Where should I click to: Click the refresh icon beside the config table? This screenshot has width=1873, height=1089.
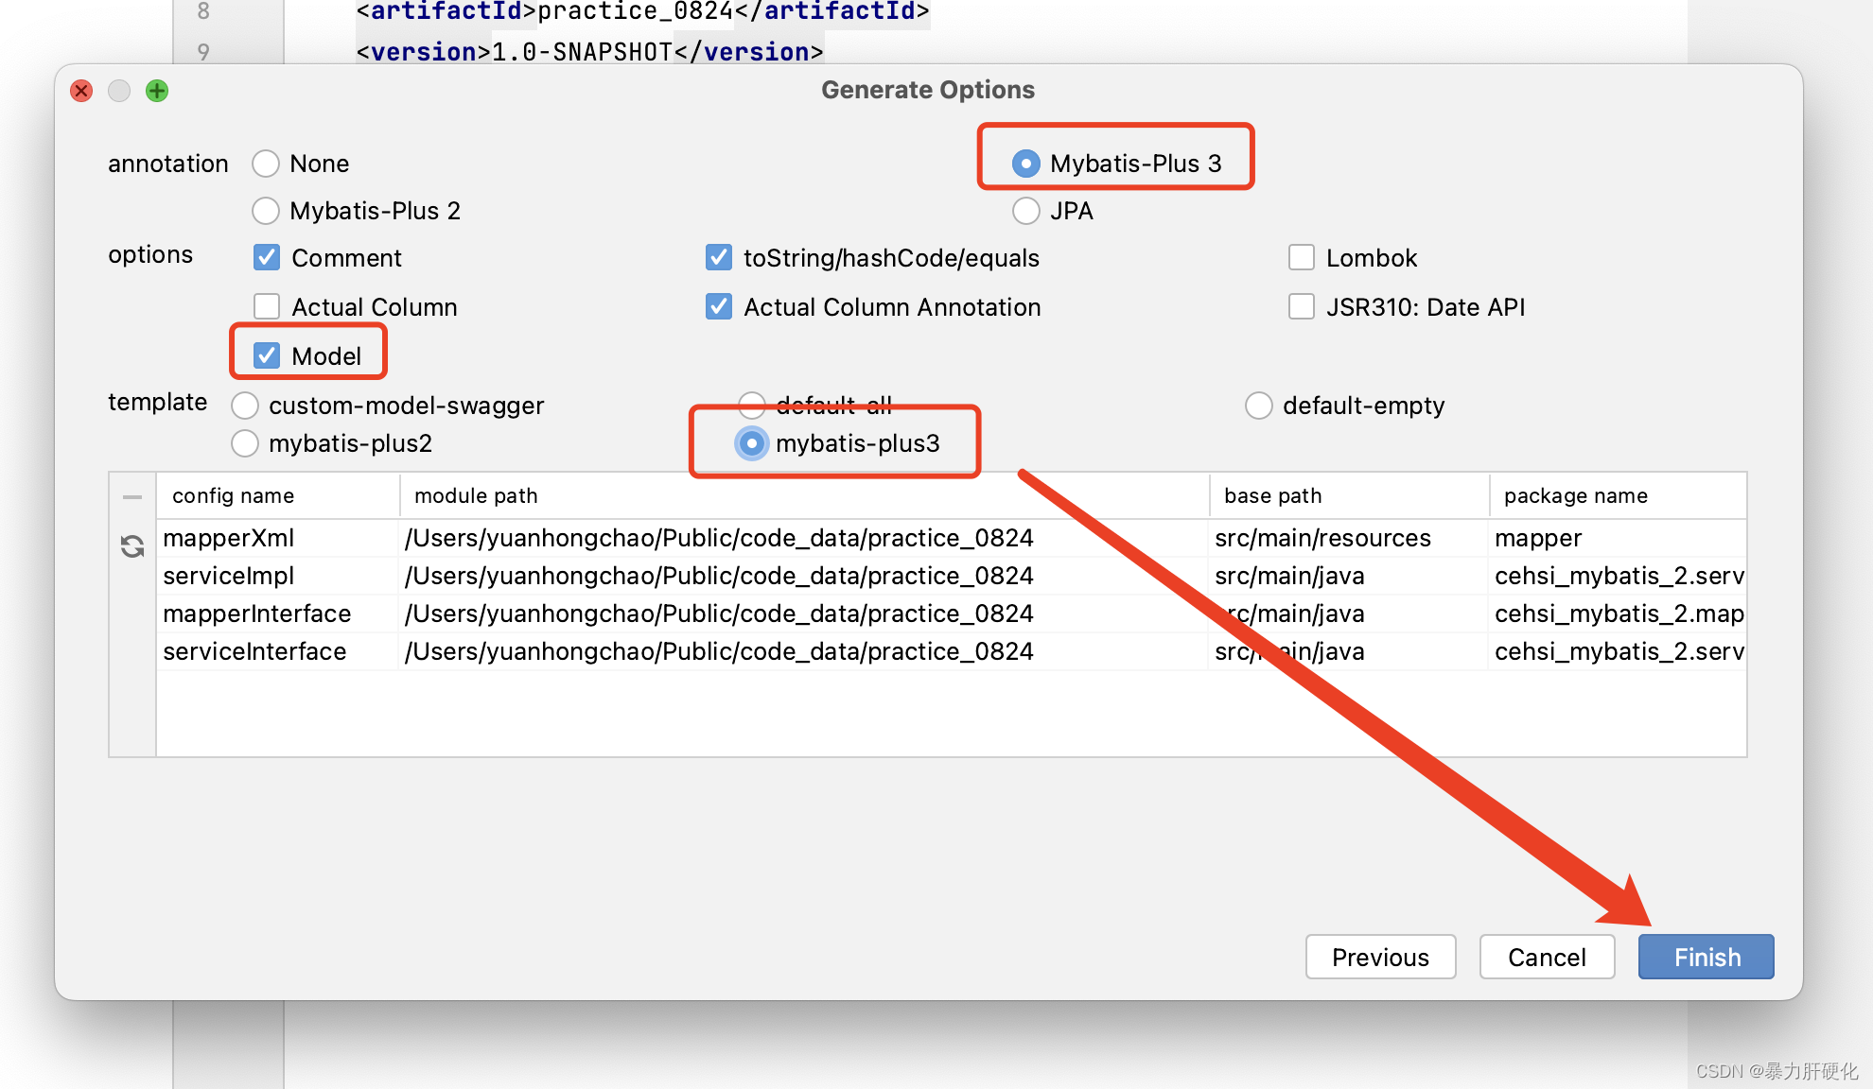point(132,546)
